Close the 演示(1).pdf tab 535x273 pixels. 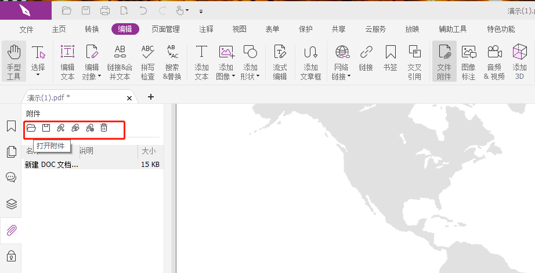[x=129, y=98]
